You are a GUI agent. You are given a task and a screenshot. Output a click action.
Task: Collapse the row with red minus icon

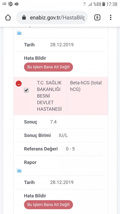[x=19, y=84]
